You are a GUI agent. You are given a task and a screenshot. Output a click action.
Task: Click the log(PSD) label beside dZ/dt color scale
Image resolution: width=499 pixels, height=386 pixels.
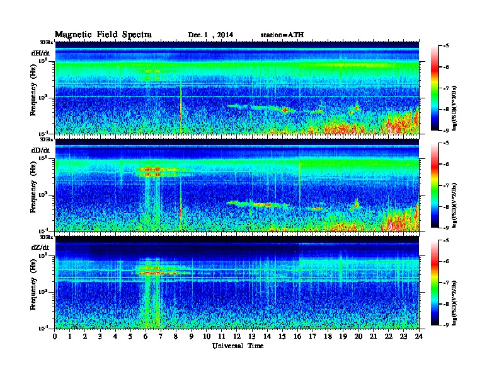pyautogui.click(x=454, y=303)
